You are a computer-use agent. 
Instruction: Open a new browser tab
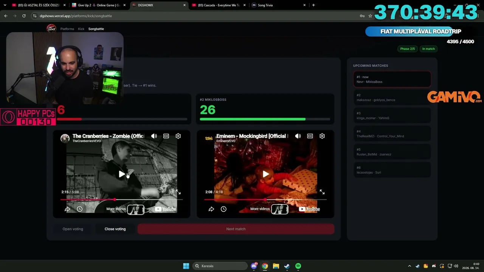(x=313, y=5)
